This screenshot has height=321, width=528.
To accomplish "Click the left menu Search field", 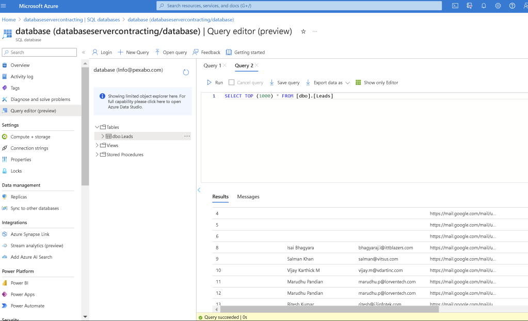I will 39,52.
